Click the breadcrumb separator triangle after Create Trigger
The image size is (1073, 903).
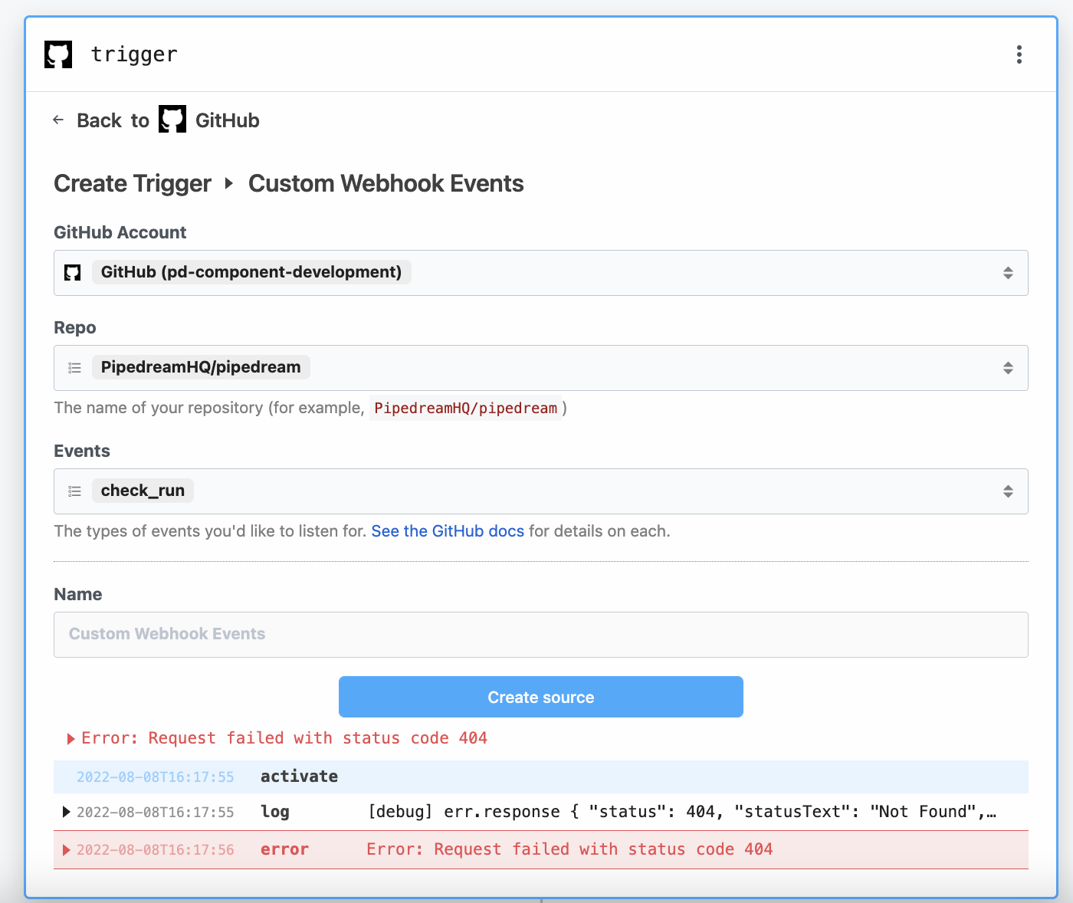point(228,183)
